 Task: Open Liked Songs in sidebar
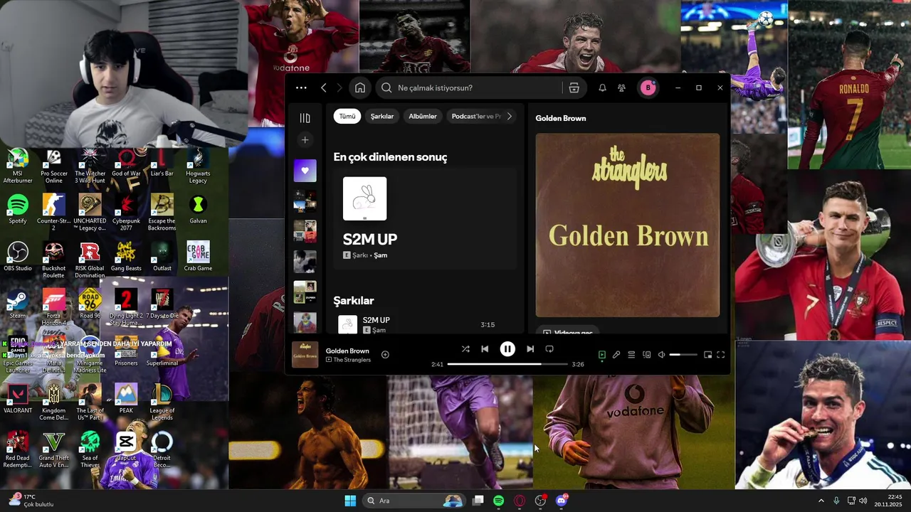point(305,171)
